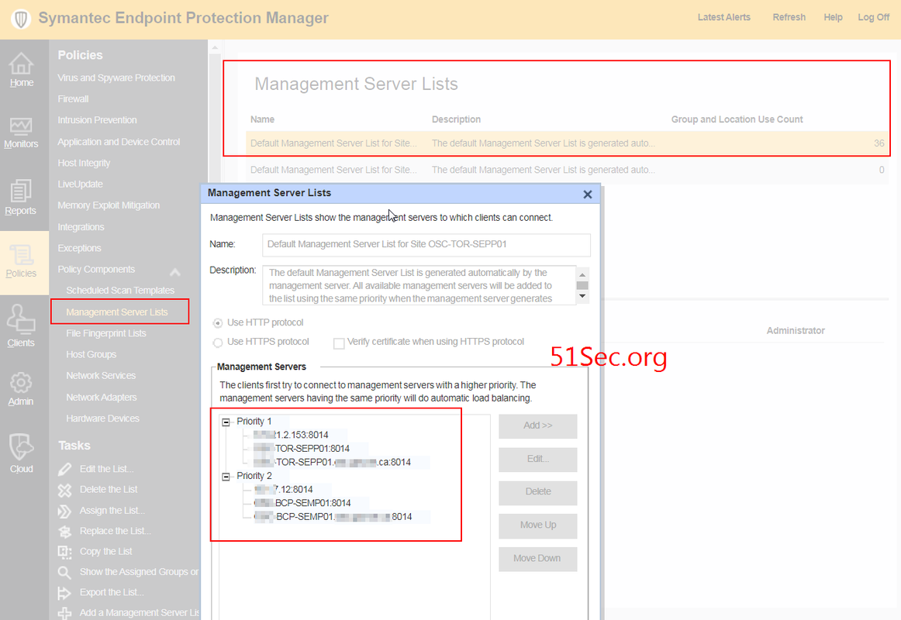Select Scheduled Scan Templates component
This screenshot has height=620, width=901.
(x=120, y=291)
